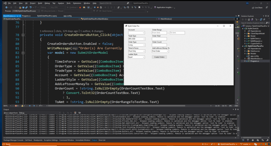Click Solution Explorer Home icon

(x=249, y=20)
